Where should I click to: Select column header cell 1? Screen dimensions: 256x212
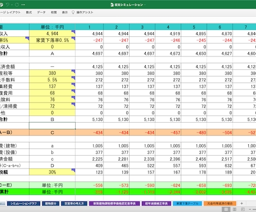[90, 27]
